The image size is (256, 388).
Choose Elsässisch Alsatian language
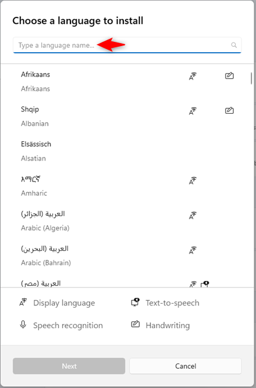126,151
